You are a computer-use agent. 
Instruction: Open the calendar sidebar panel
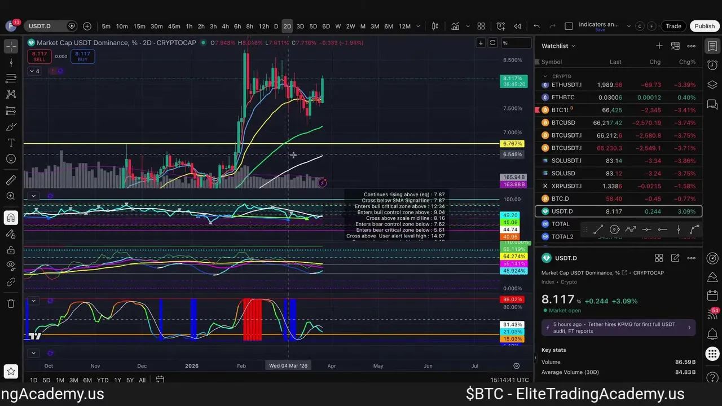(x=712, y=296)
